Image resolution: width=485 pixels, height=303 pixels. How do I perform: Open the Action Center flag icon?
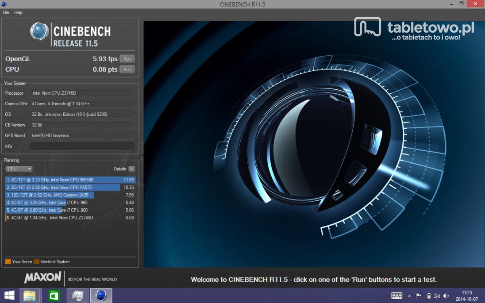pos(418,296)
